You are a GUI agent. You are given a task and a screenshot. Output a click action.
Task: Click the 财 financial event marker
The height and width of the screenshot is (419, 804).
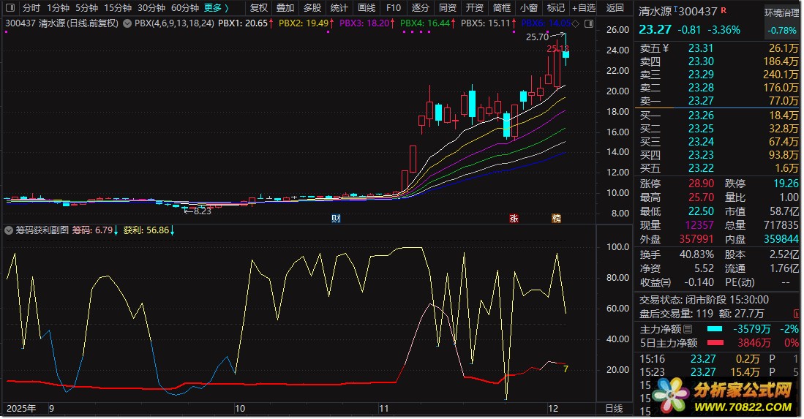pos(336,218)
